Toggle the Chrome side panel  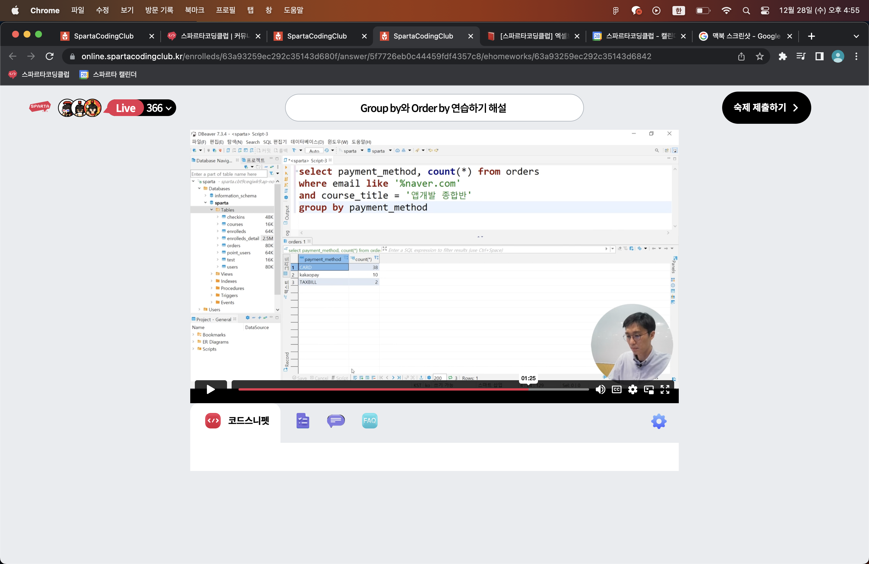tap(819, 56)
